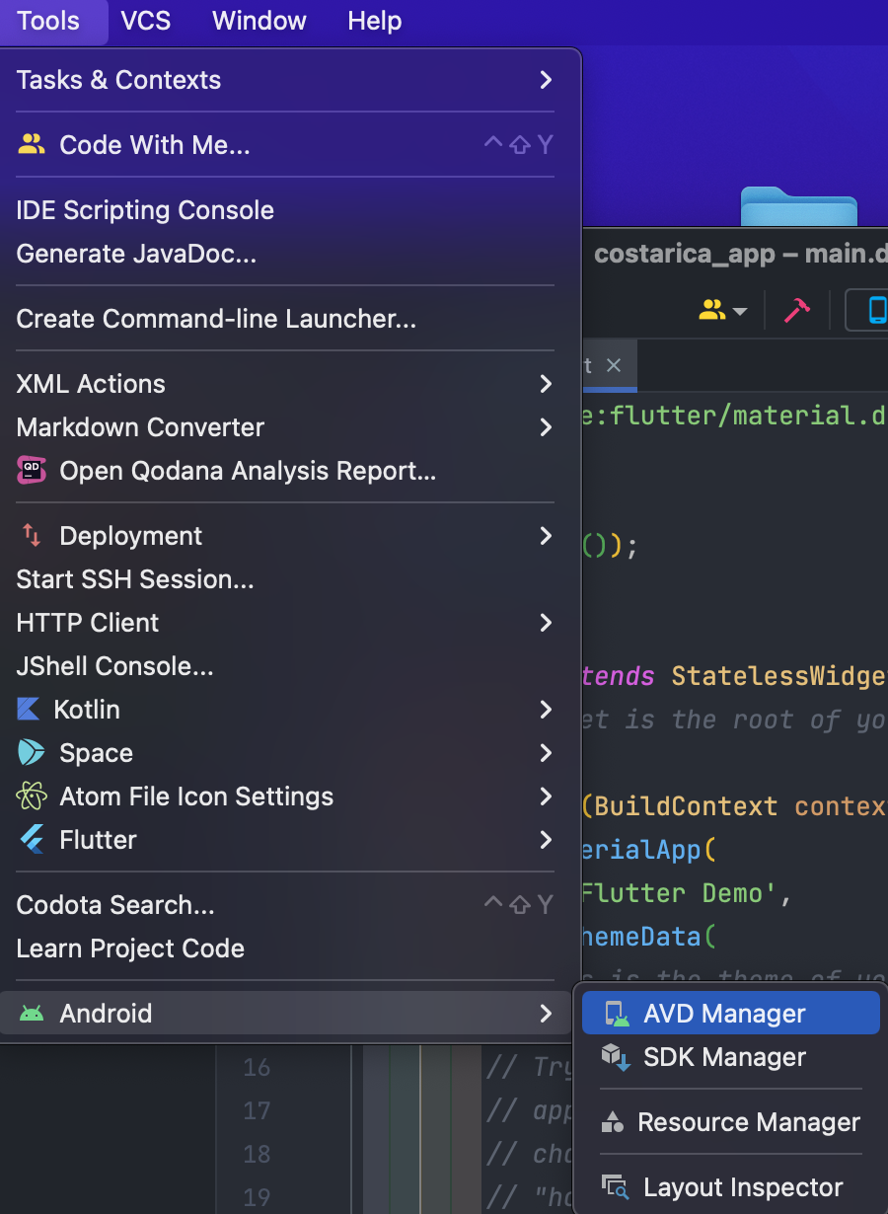Image resolution: width=888 pixels, height=1214 pixels.
Task: Click the Space logo icon
Action: click(x=32, y=753)
